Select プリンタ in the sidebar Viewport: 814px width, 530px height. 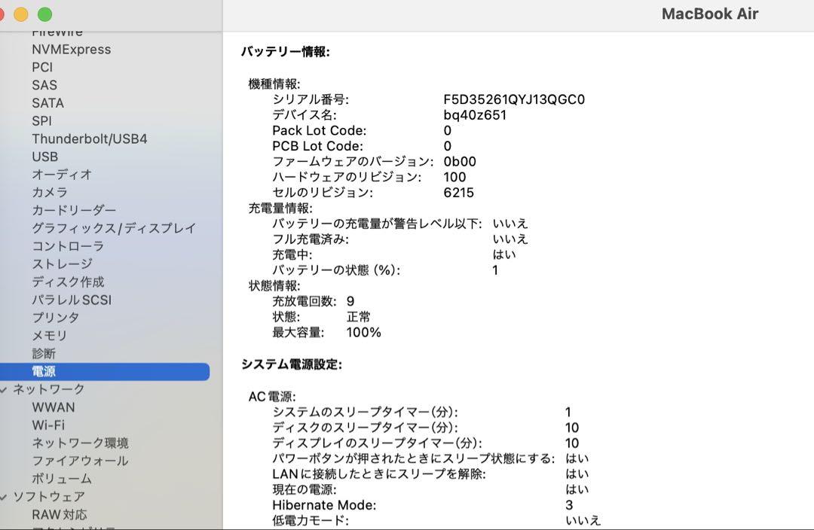[x=56, y=318]
